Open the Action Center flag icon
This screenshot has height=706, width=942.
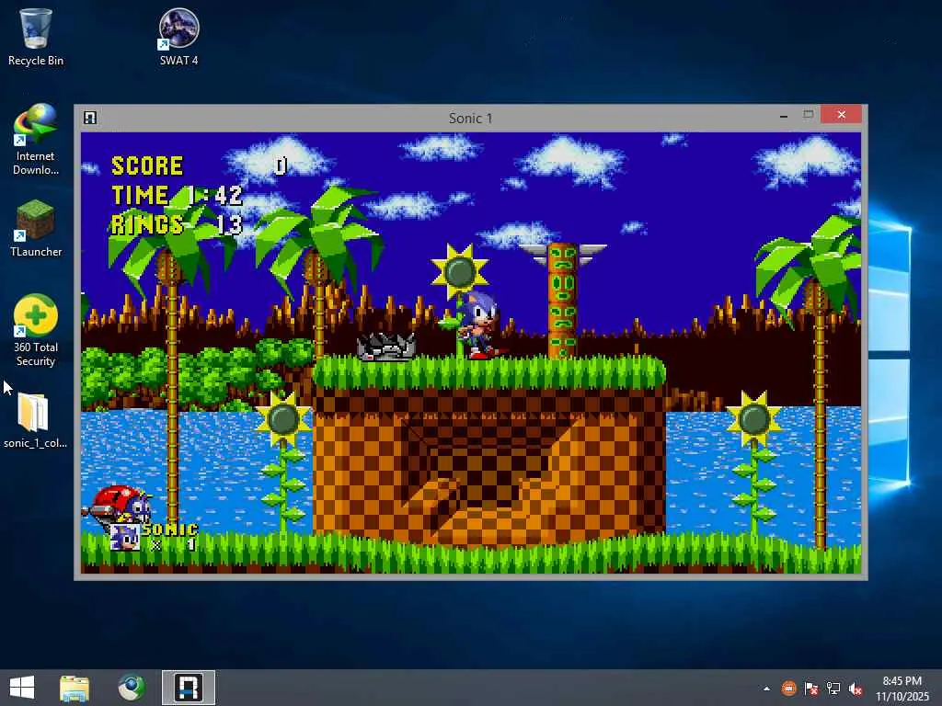coord(811,689)
